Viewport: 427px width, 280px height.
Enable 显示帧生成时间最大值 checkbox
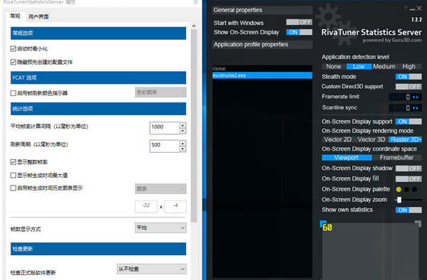tap(13, 176)
